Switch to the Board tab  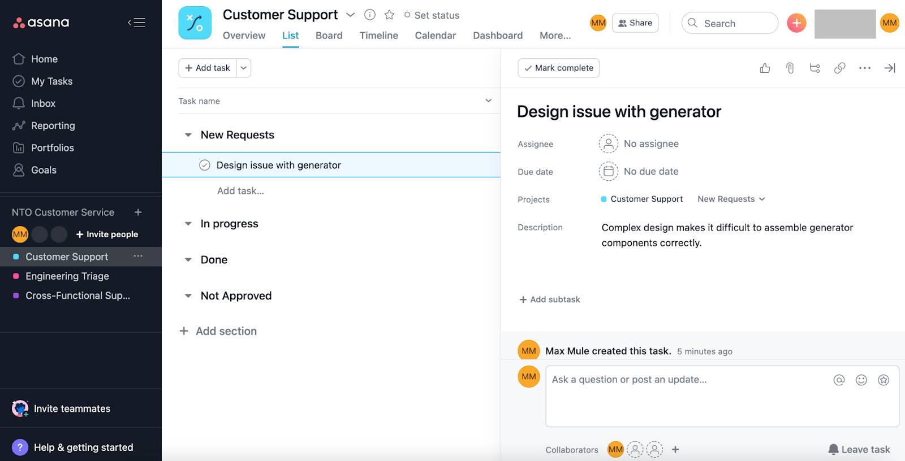[x=329, y=36]
